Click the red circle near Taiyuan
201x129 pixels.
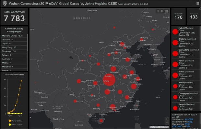pyautogui.click(x=109, y=55)
